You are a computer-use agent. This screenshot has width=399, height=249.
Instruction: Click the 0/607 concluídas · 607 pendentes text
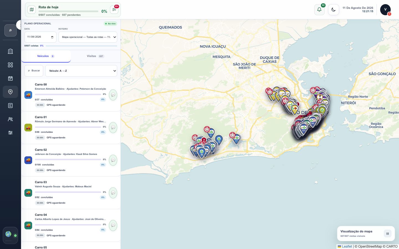click(60, 15)
